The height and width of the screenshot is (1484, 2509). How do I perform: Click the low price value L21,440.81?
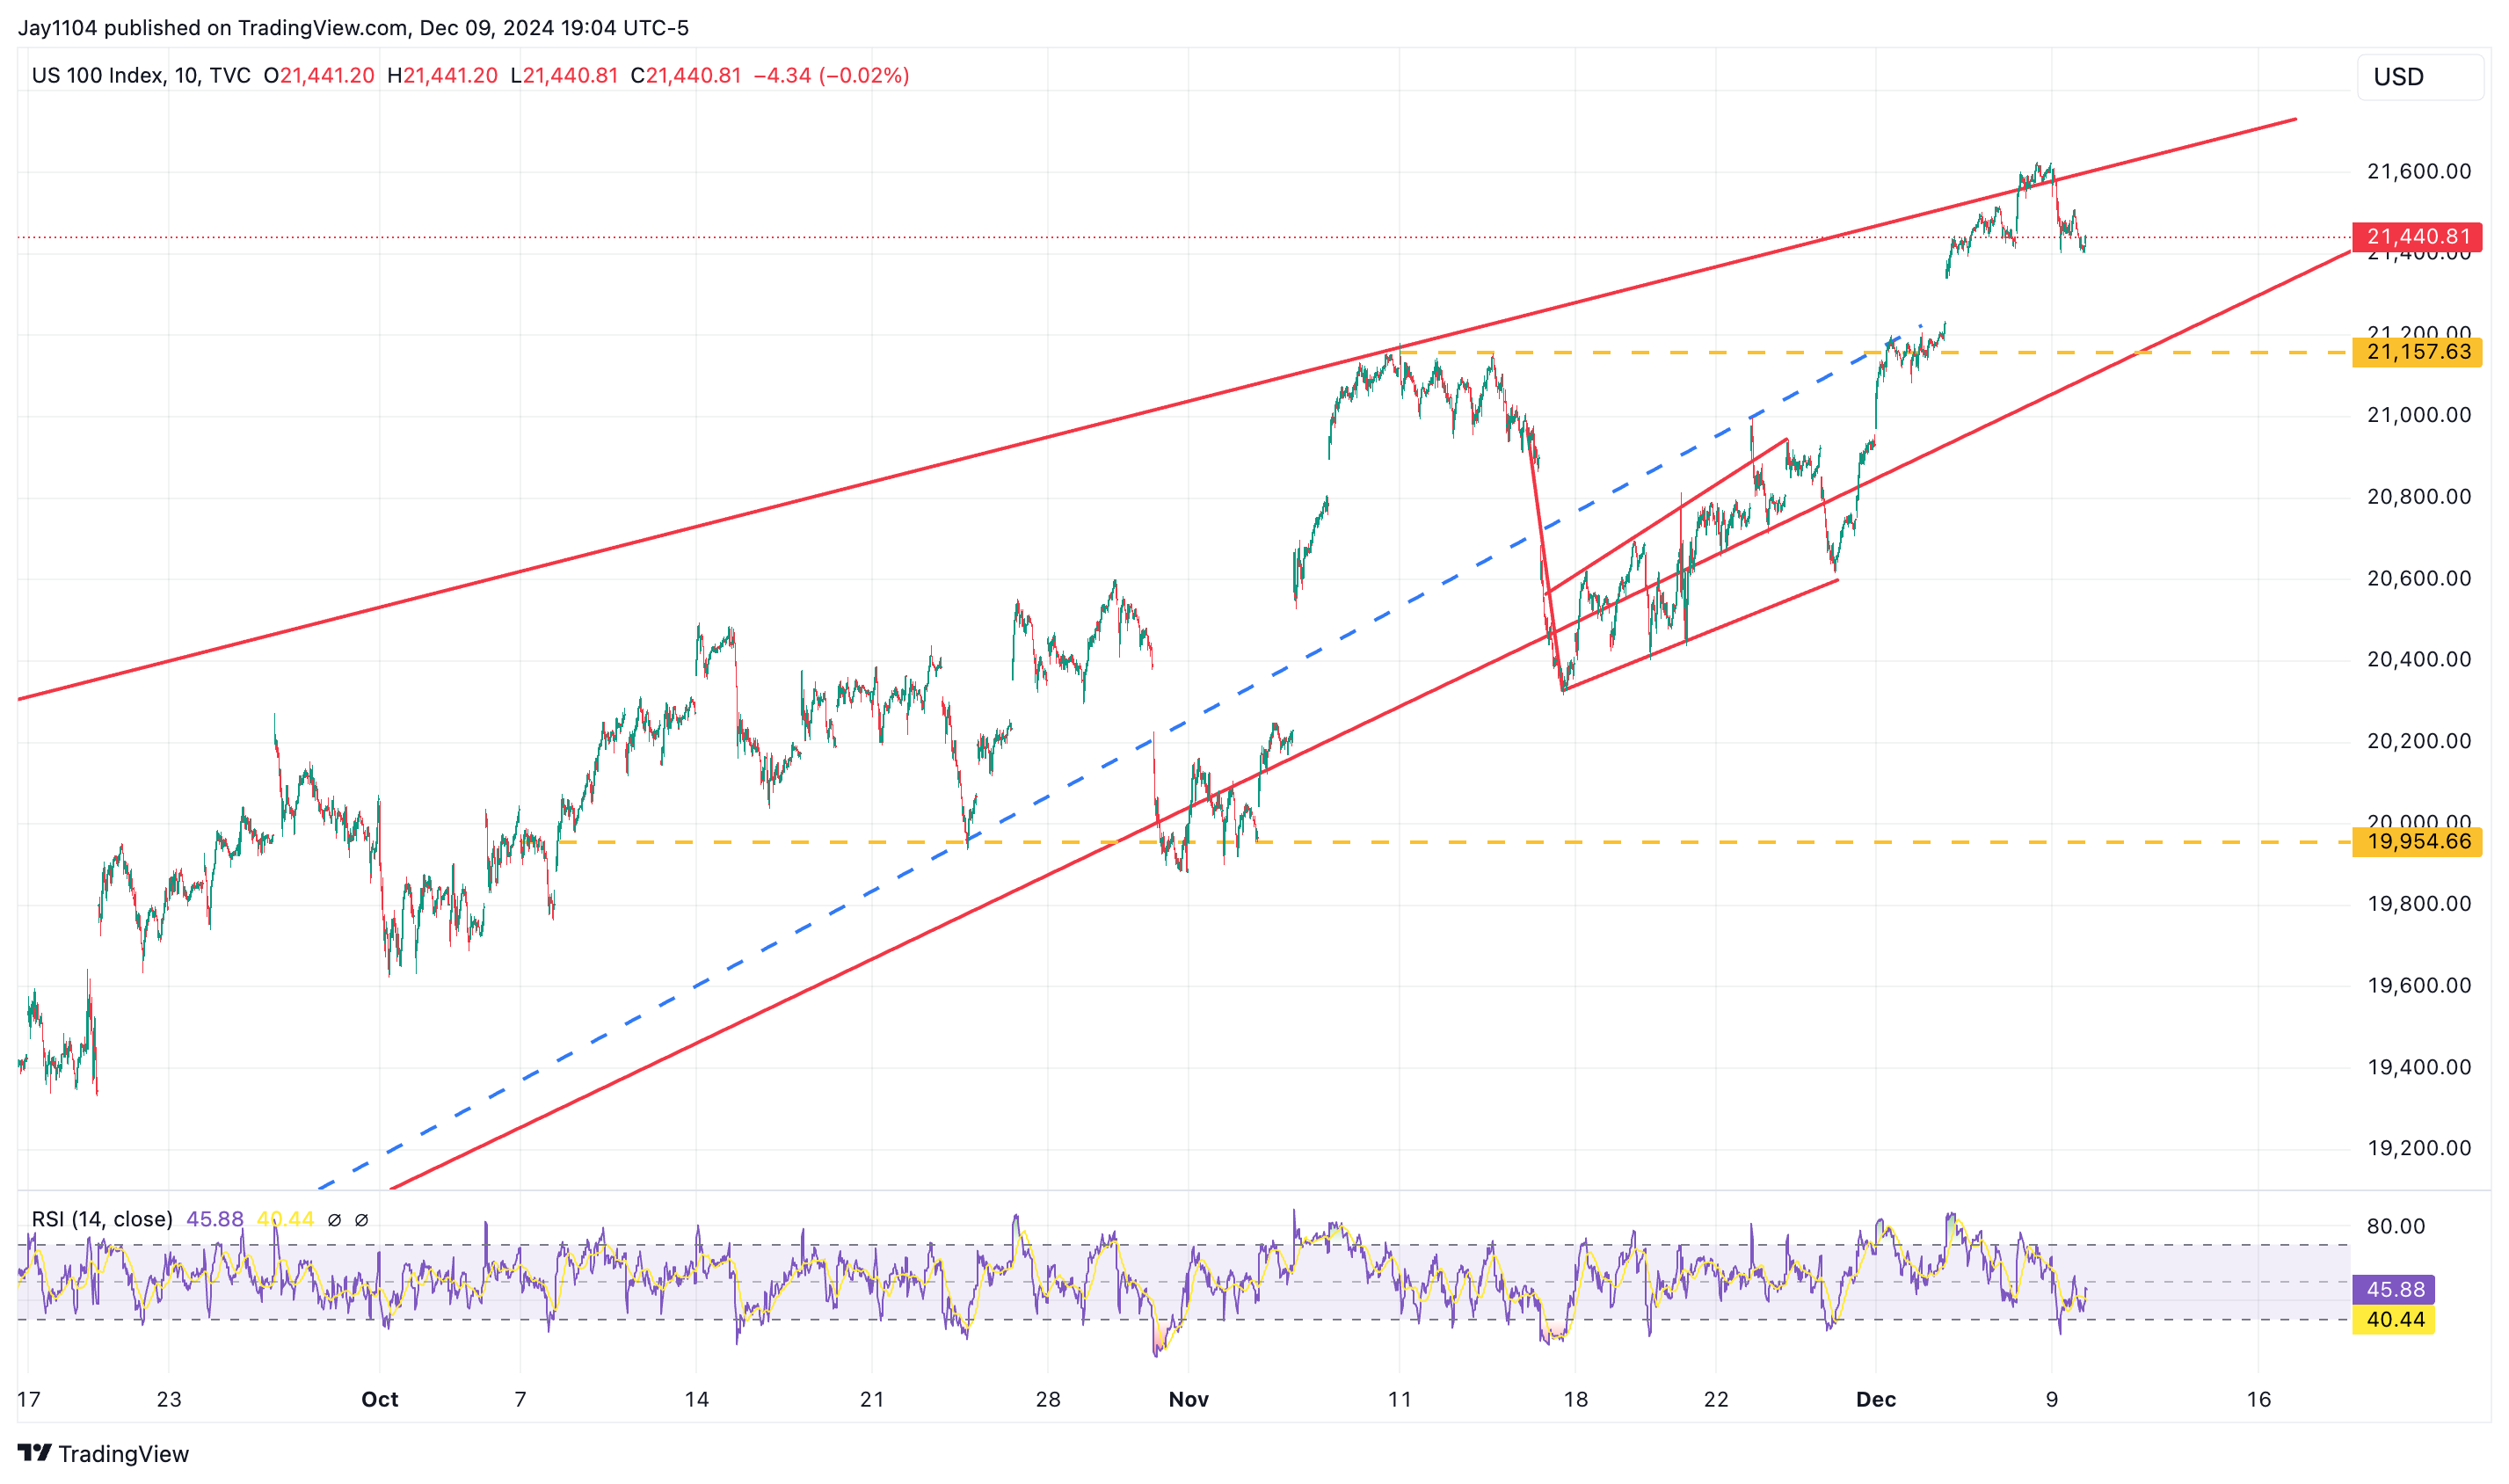coord(564,76)
